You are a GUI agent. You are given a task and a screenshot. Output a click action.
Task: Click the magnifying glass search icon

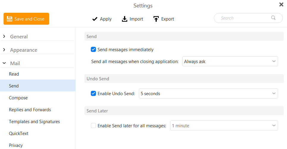[x=273, y=18]
